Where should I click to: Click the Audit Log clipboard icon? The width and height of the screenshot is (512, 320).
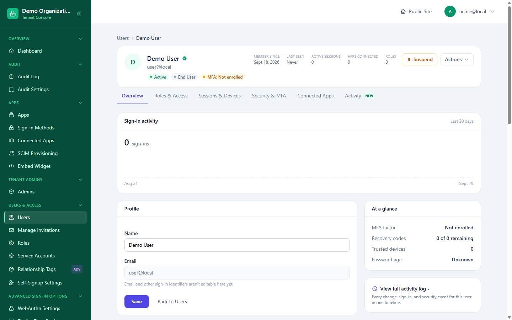(x=11, y=76)
